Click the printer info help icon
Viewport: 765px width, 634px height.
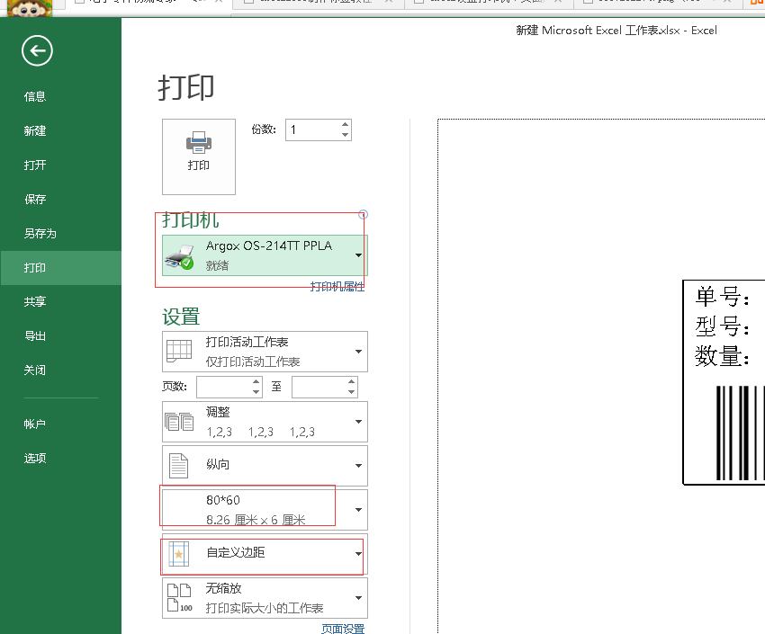363,214
